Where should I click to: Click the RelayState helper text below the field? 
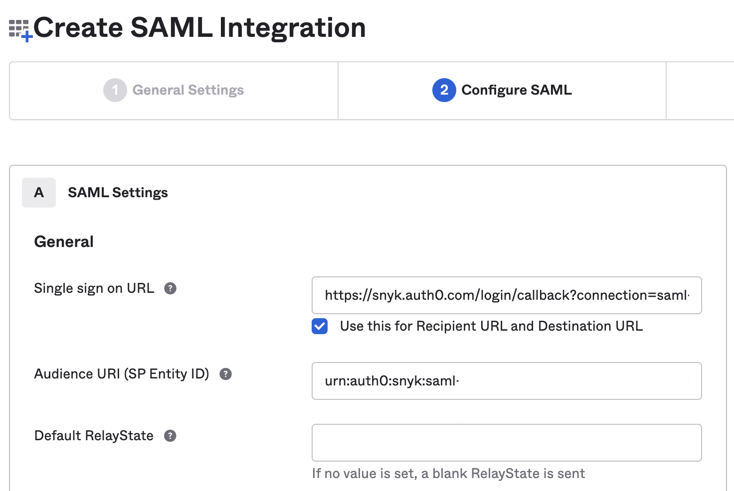coord(449,474)
